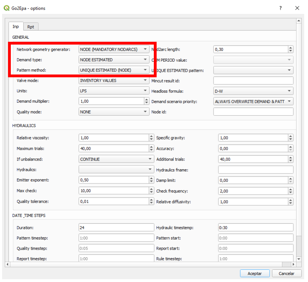Click the help question mark icon
Viewport: 308px width, 282px height.
coord(280,8)
